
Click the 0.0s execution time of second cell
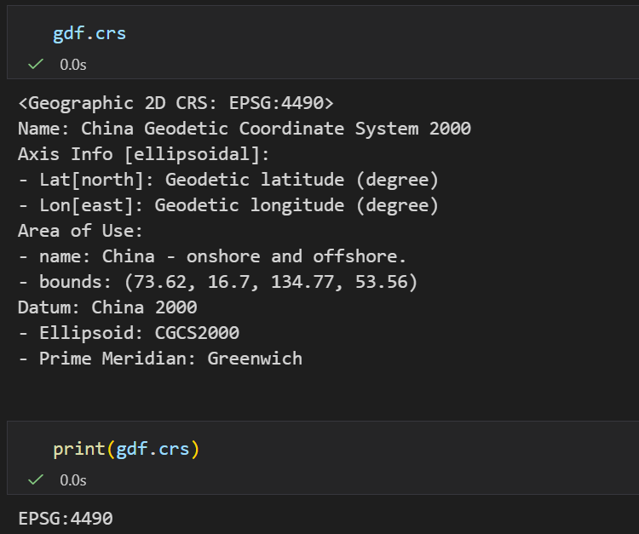tap(73, 479)
